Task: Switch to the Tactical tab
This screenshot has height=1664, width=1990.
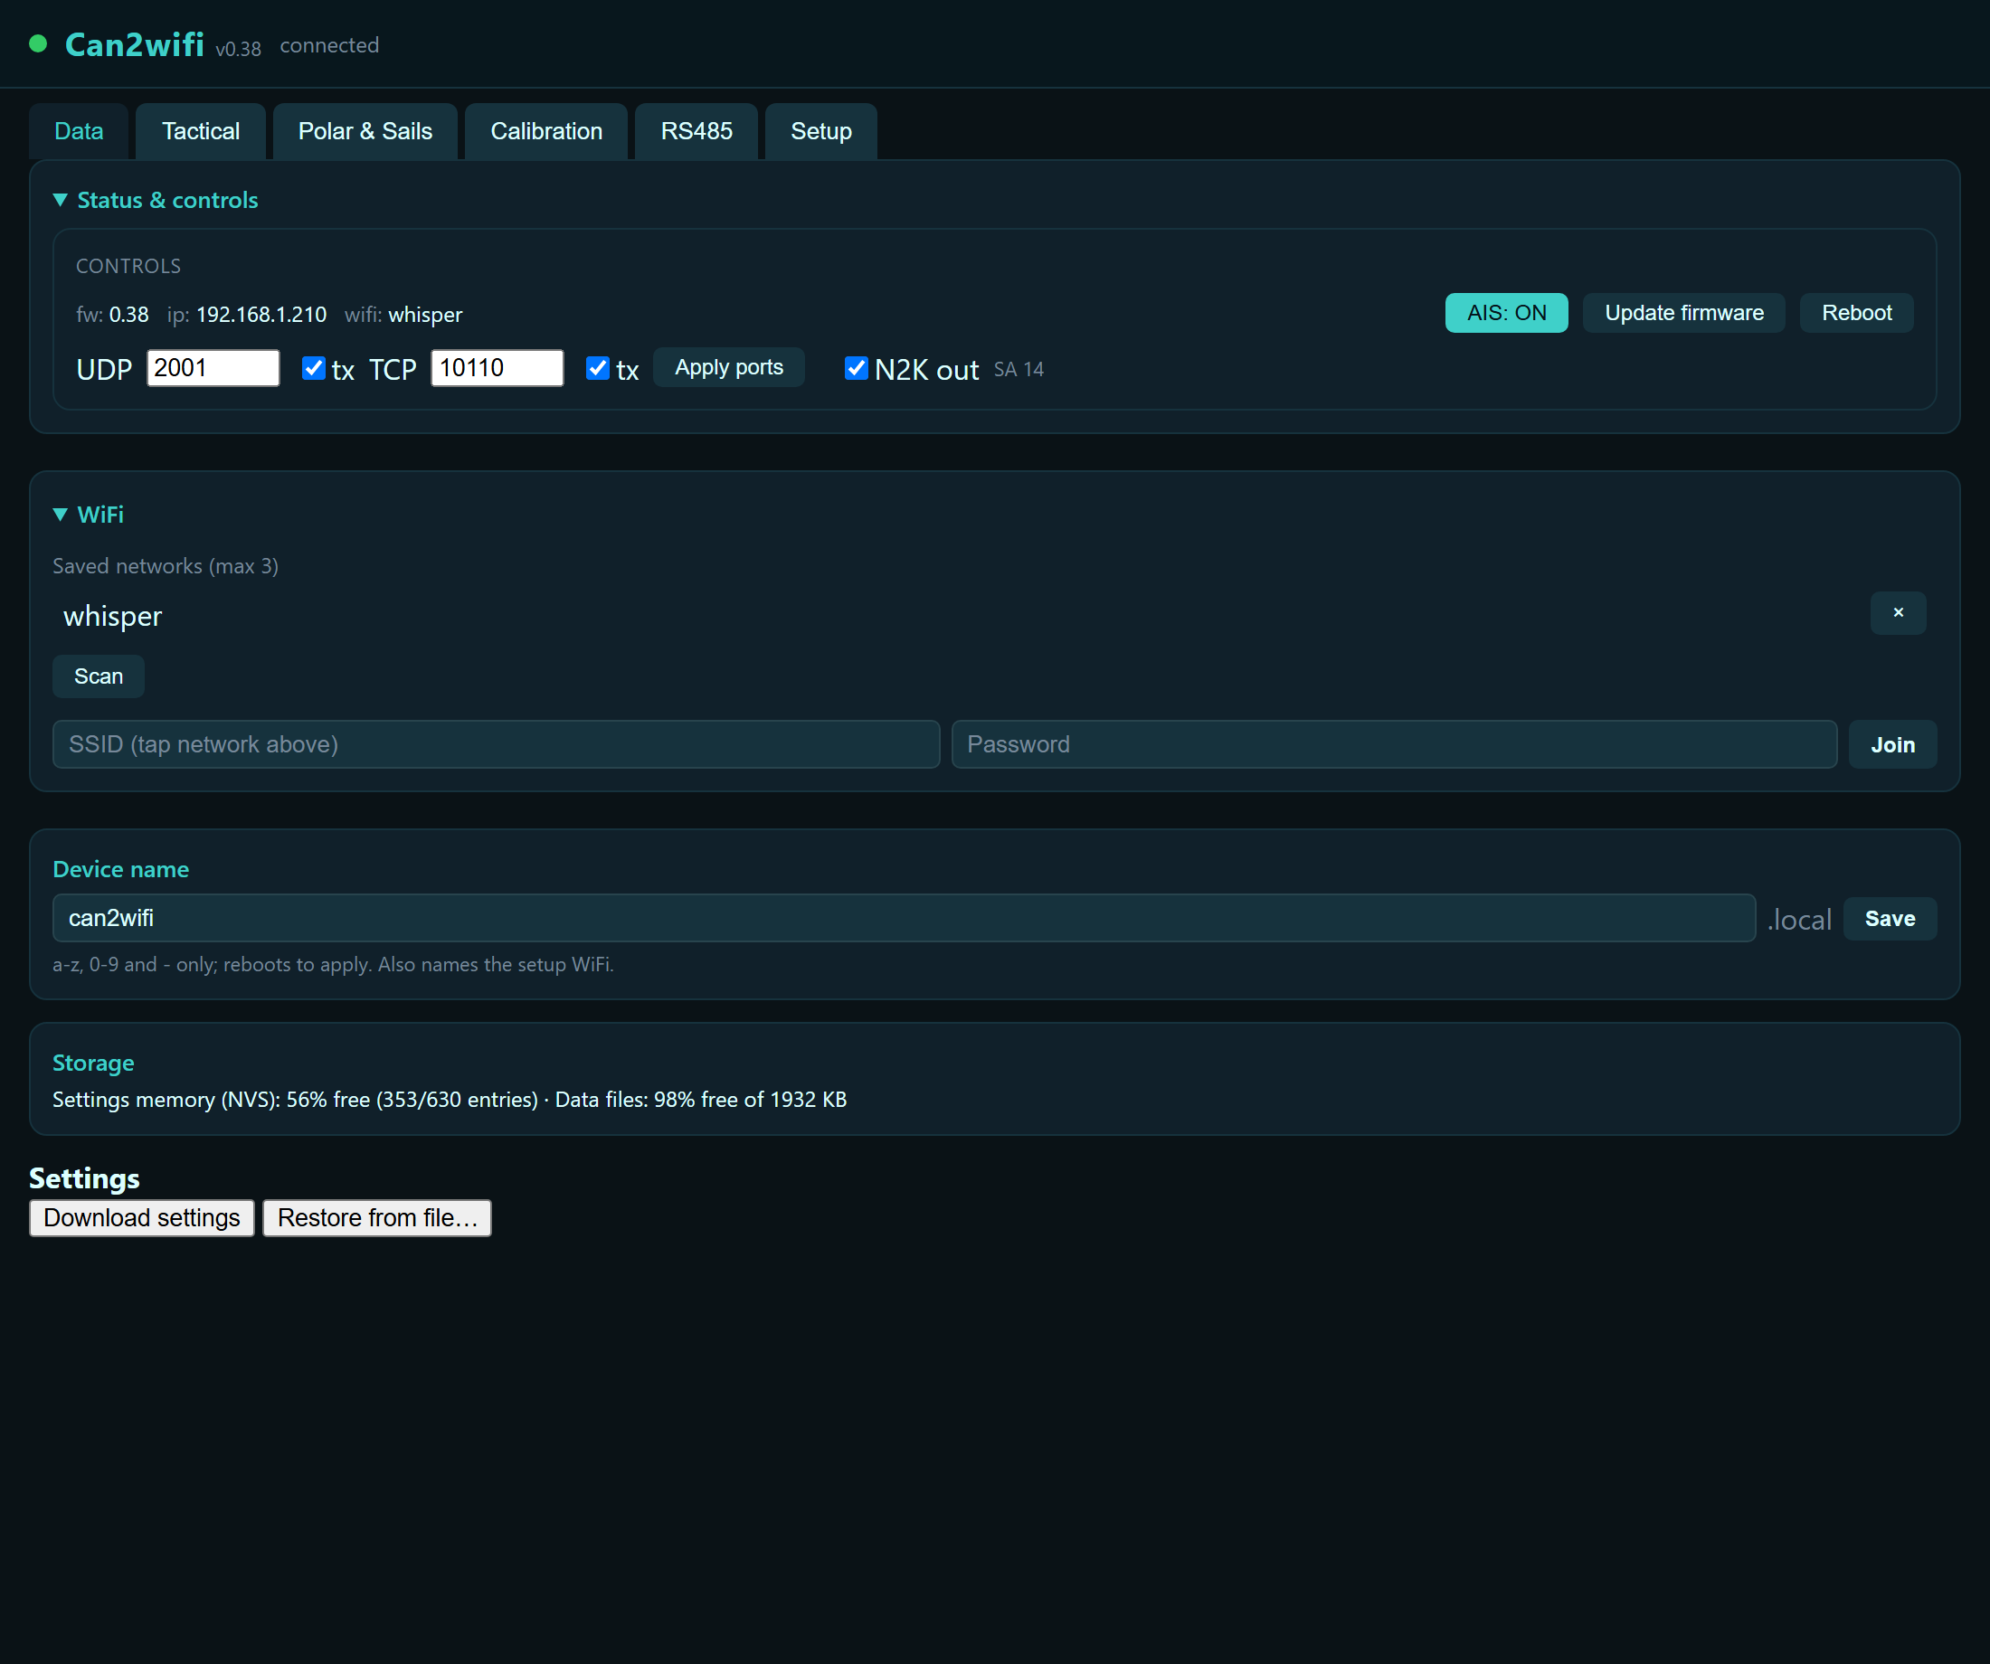Action: pyautogui.click(x=200, y=131)
